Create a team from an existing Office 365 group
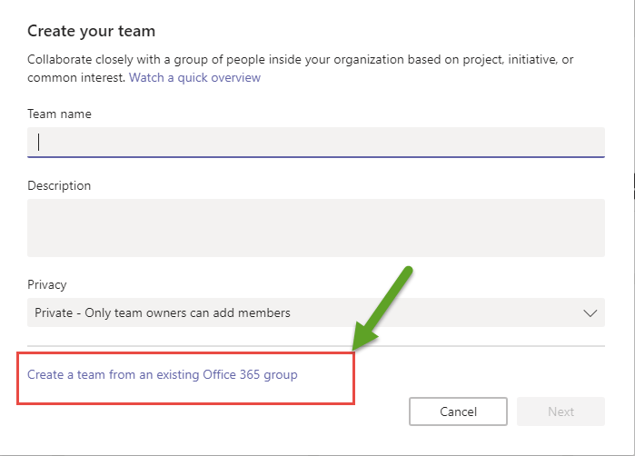 (x=163, y=374)
